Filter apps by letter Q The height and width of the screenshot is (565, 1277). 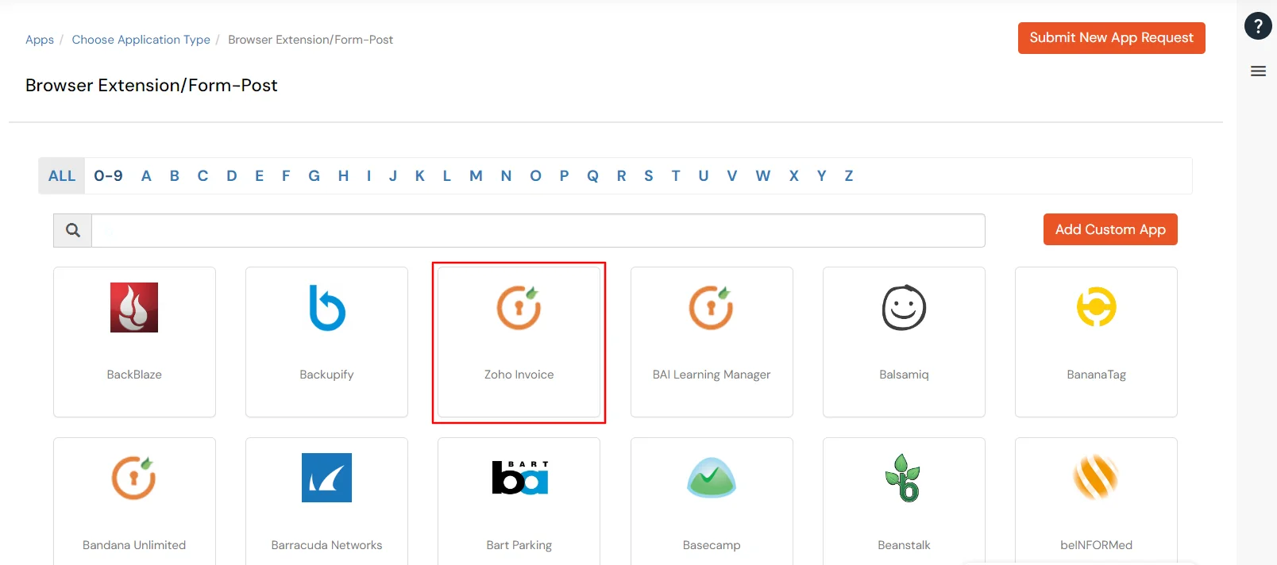click(x=592, y=176)
